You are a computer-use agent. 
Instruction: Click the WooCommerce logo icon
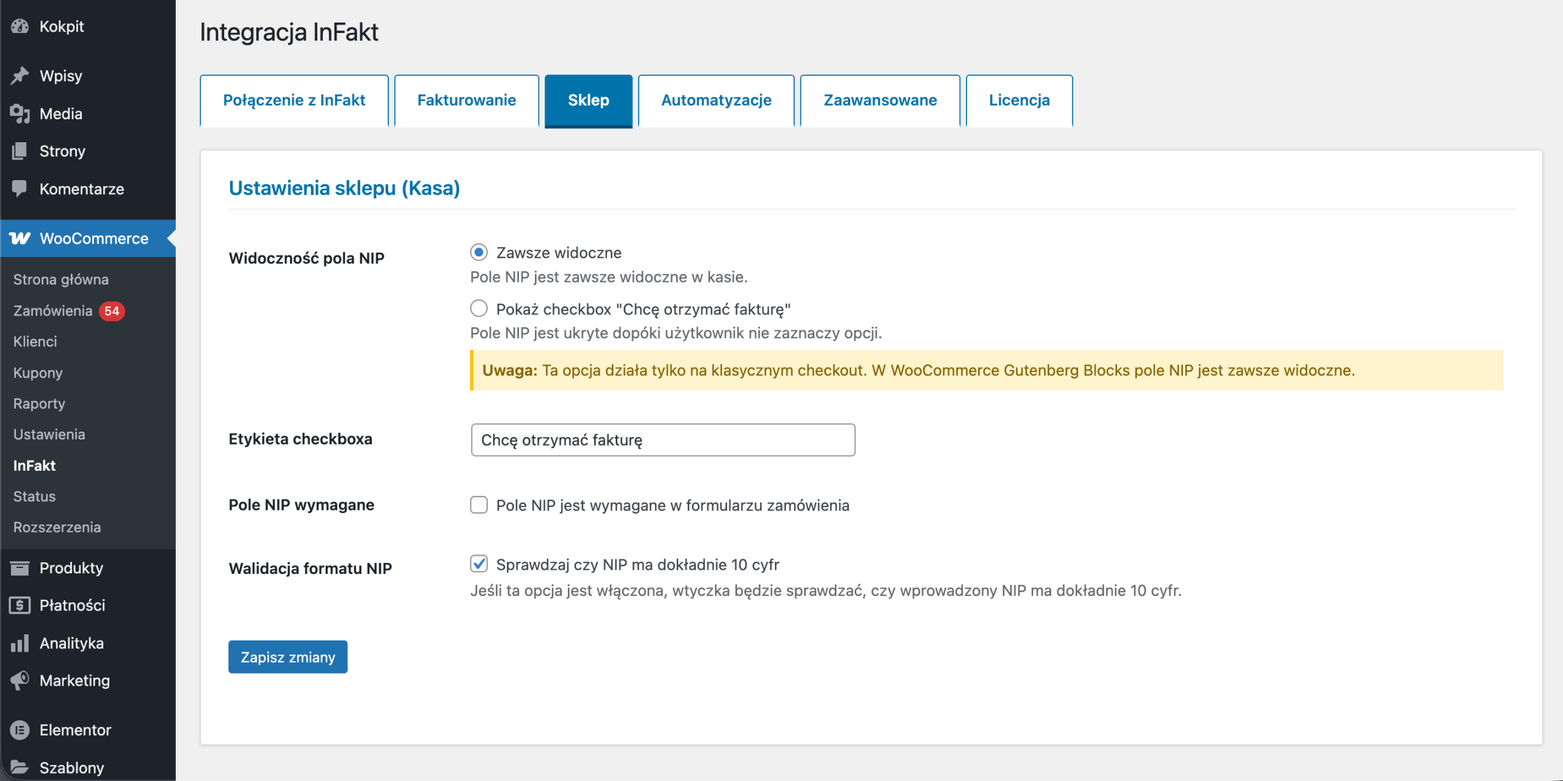point(20,239)
